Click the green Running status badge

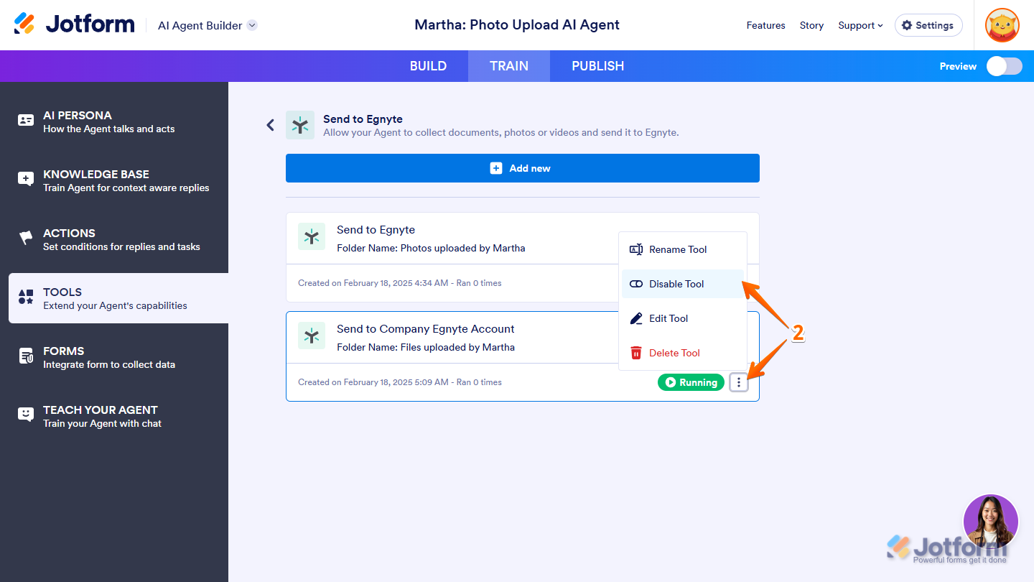(x=691, y=382)
